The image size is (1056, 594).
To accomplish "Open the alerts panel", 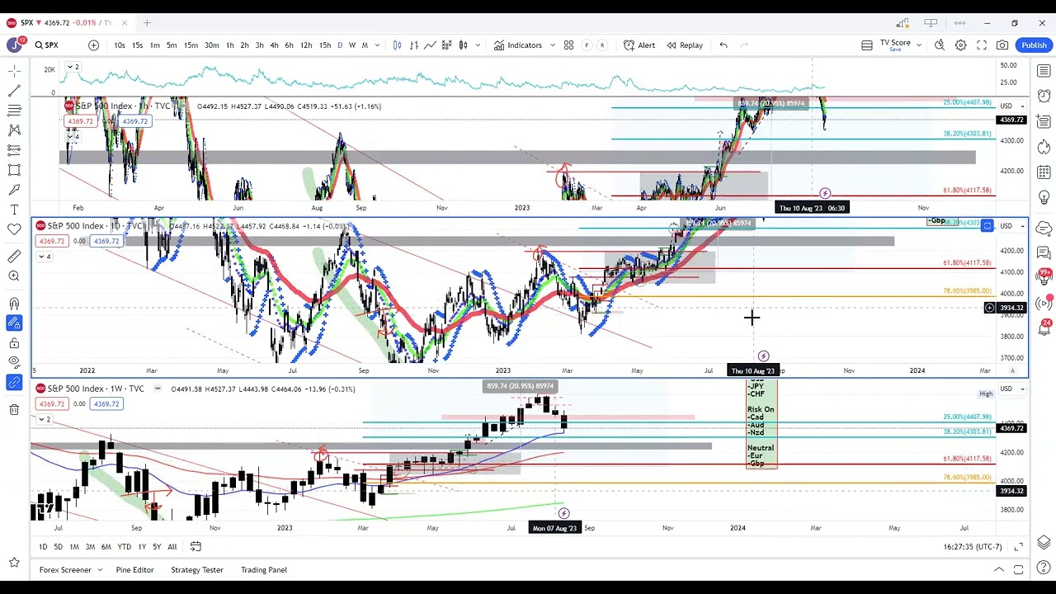I will click(x=1044, y=97).
